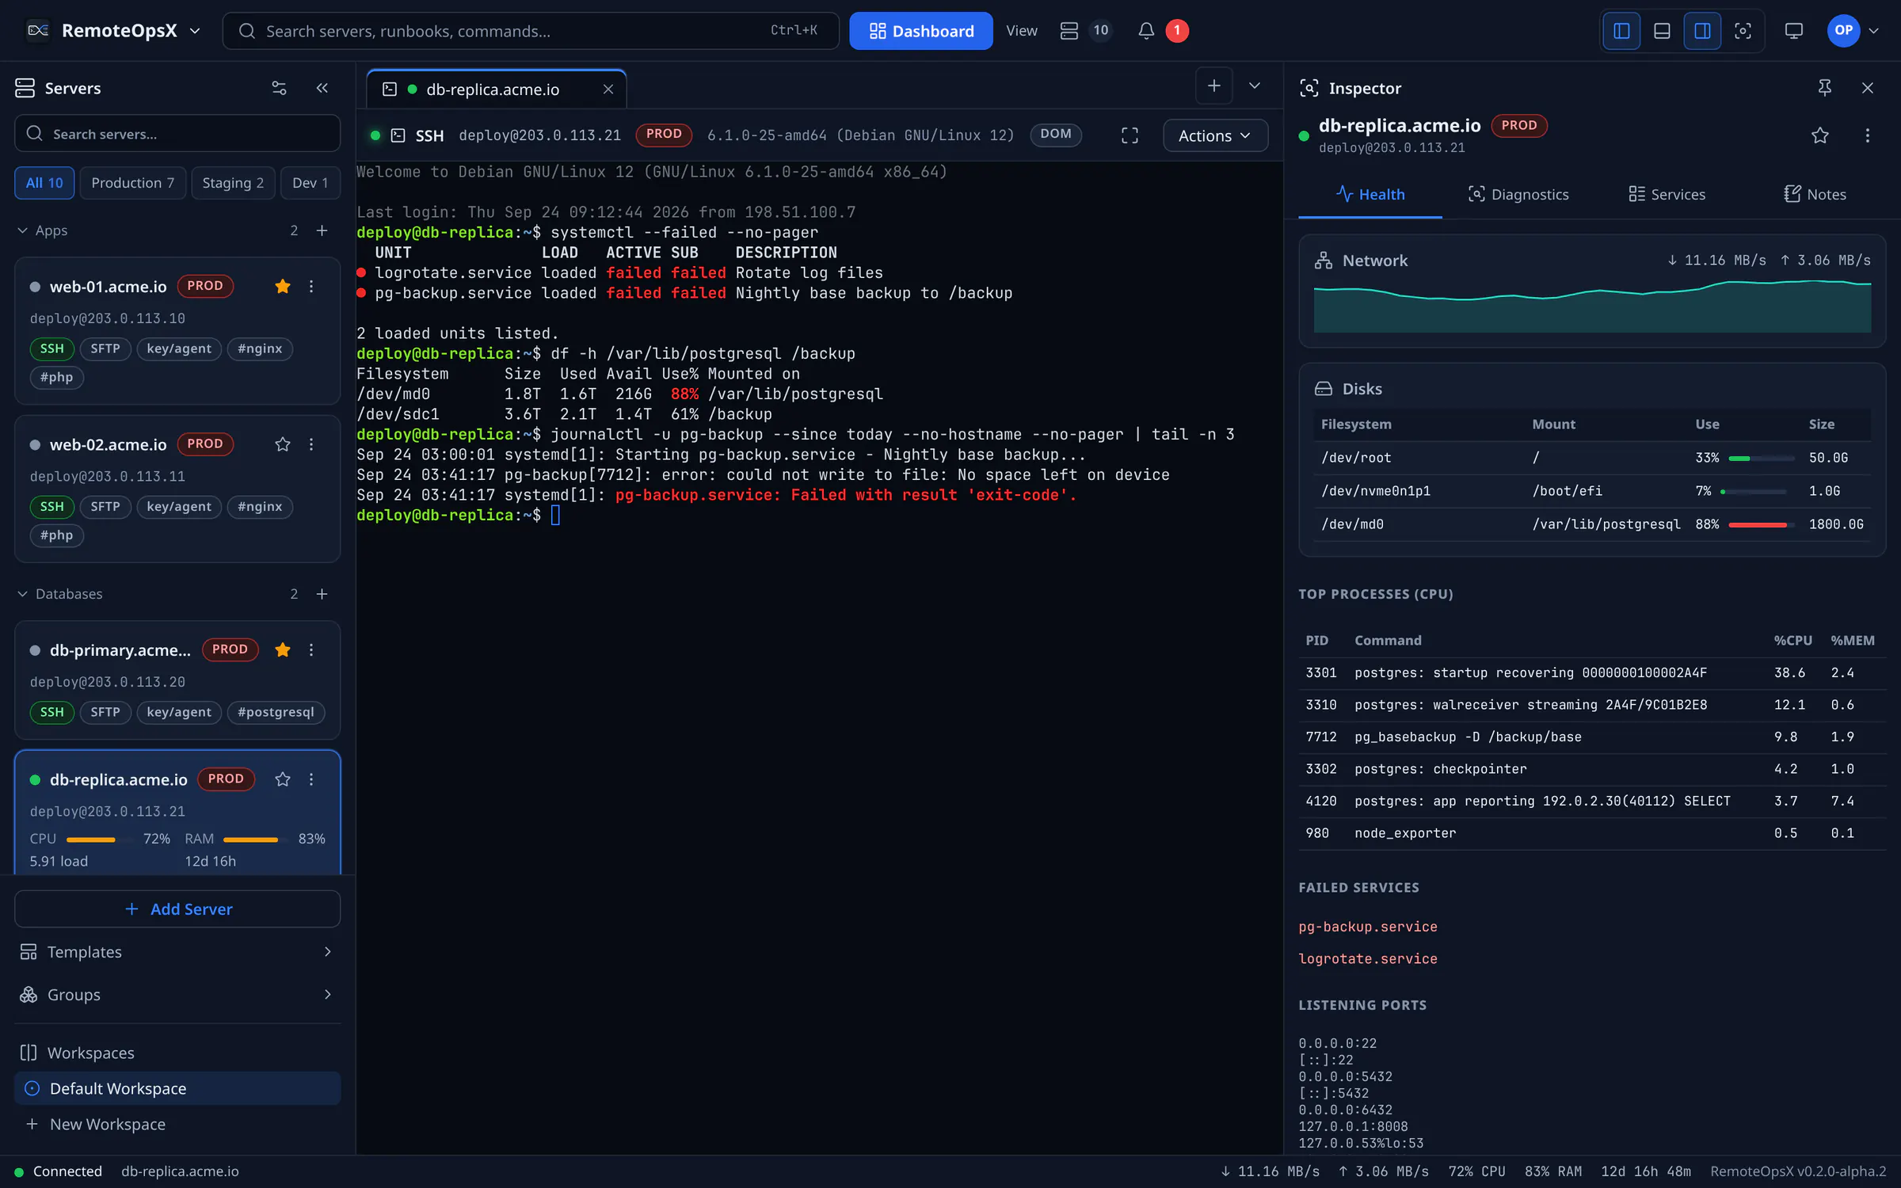Click the /dev/root disk usage bar
This screenshot has width=1901, height=1188.
point(1760,459)
